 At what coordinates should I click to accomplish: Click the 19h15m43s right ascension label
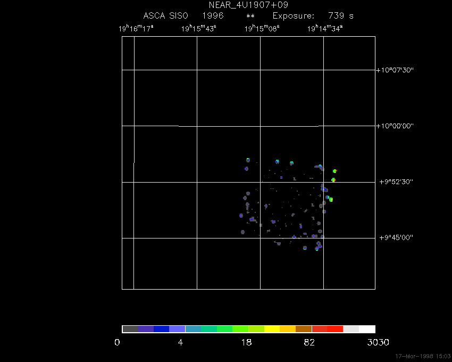tap(199, 28)
